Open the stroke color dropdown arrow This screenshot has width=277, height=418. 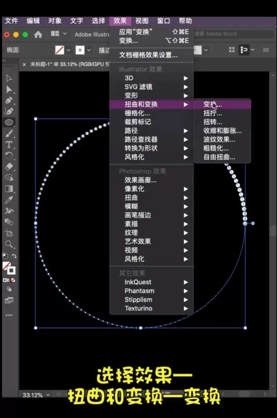[x=89, y=50]
